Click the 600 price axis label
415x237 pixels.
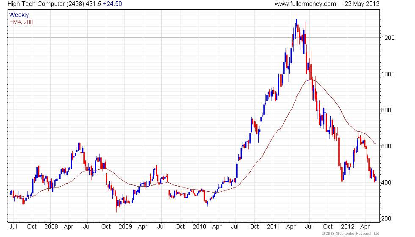(386, 146)
